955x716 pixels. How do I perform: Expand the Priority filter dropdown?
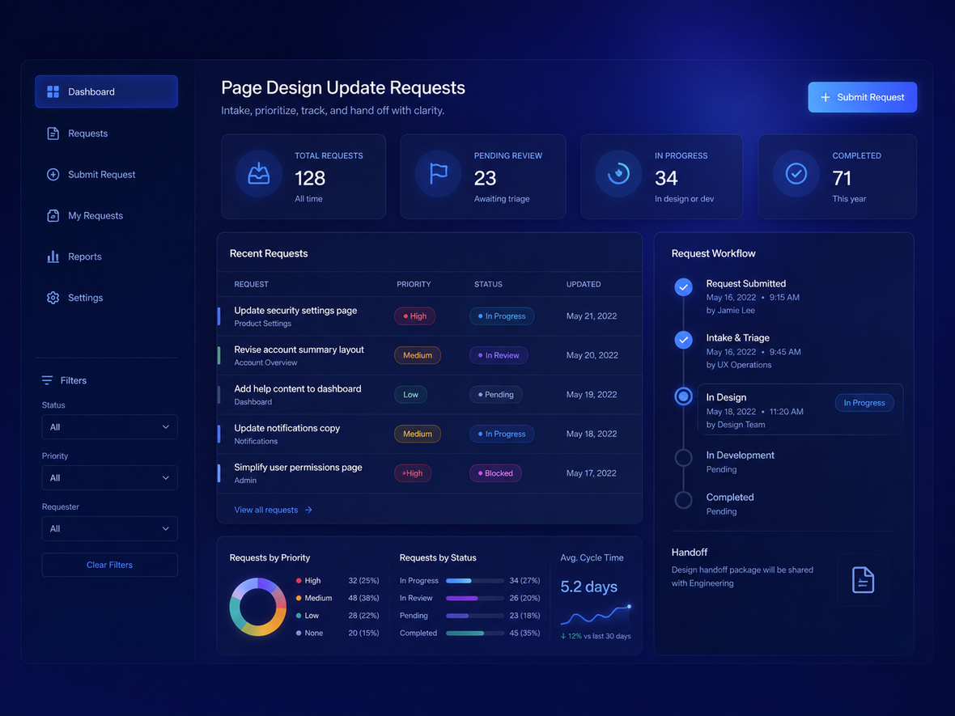(x=109, y=478)
